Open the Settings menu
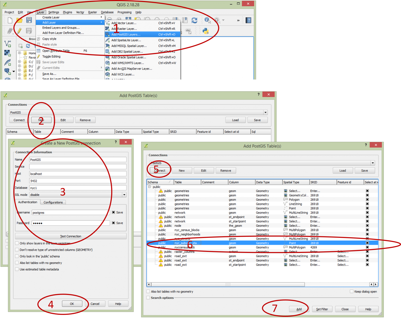The image size is (401, 322). click(x=54, y=12)
